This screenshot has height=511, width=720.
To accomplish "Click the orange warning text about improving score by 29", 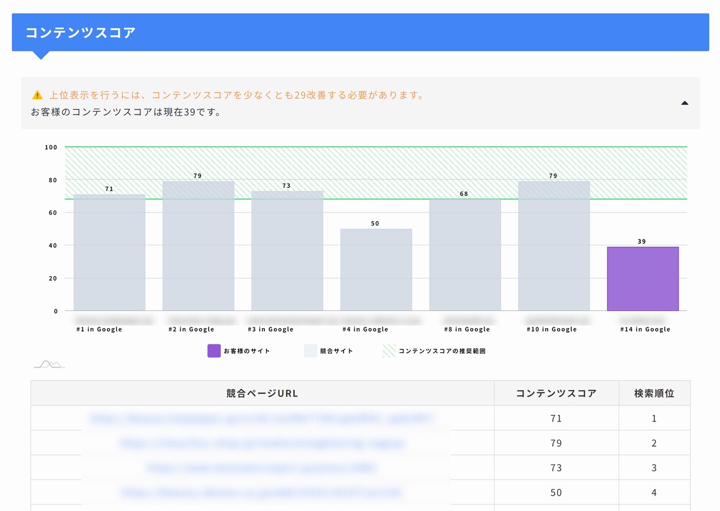I will pyautogui.click(x=237, y=95).
